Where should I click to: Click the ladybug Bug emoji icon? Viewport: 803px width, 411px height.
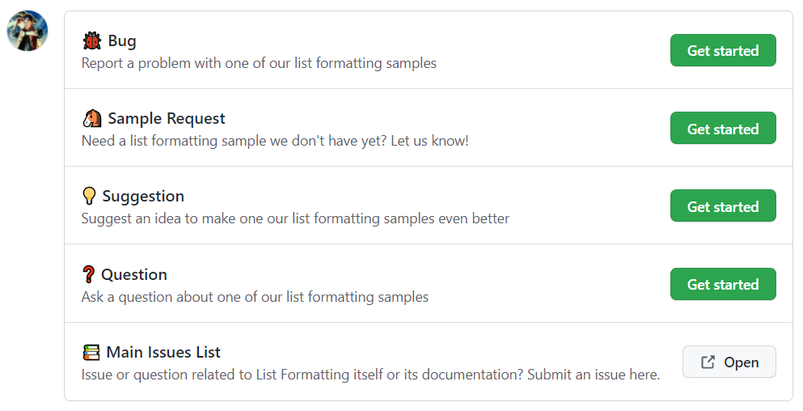click(x=92, y=41)
